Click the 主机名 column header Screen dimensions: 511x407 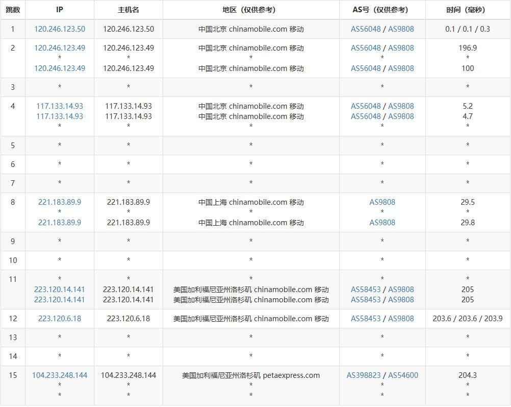pos(129,10)
